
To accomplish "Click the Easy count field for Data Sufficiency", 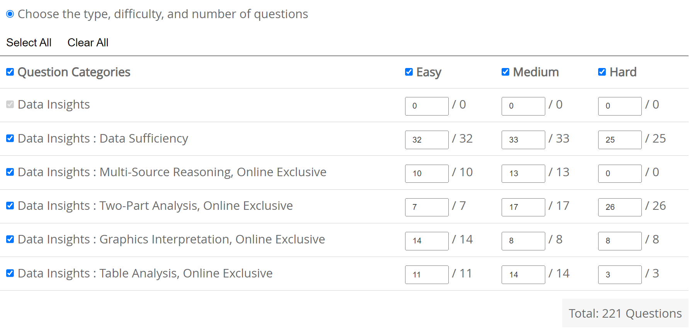I will [426, 140].
